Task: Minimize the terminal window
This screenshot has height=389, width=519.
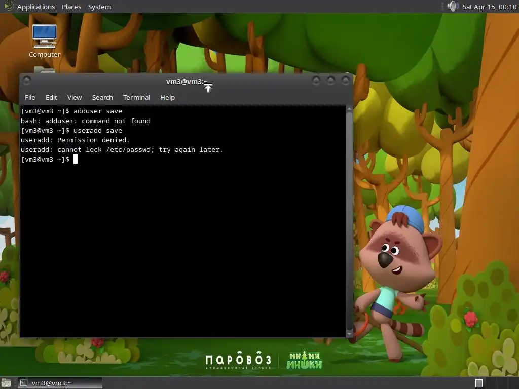Action: click(x=316, y=81)
